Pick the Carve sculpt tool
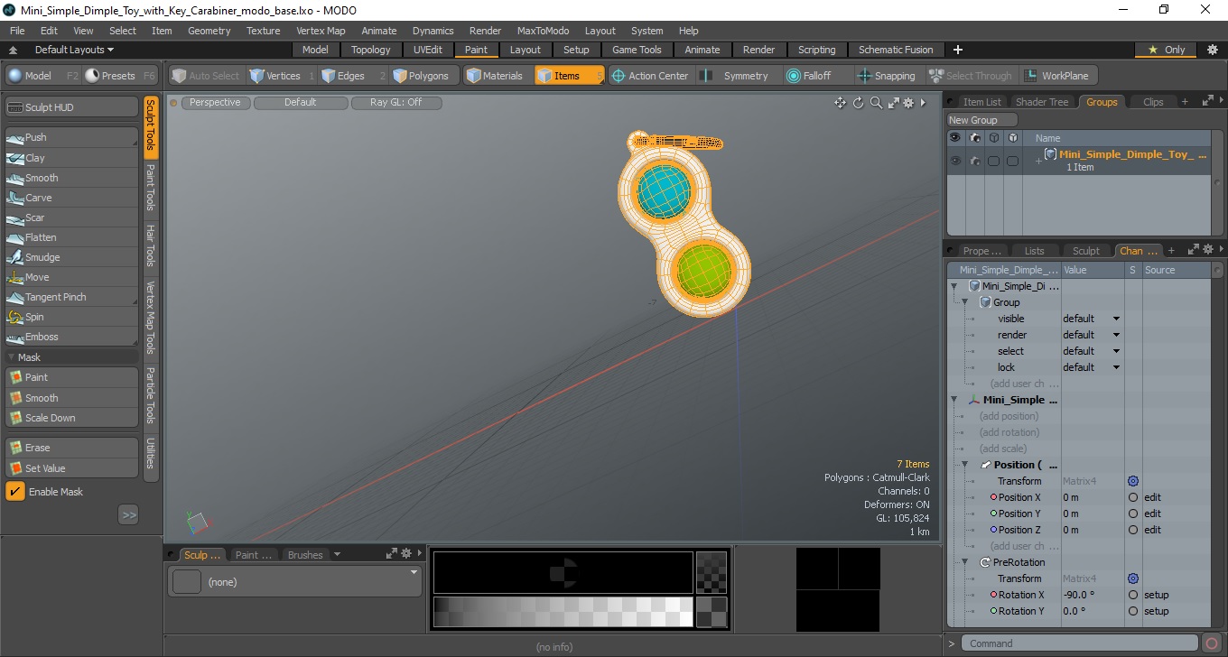Image resolution: width=1228 pixels, height=657 pixels. click(x=72, y=198)
